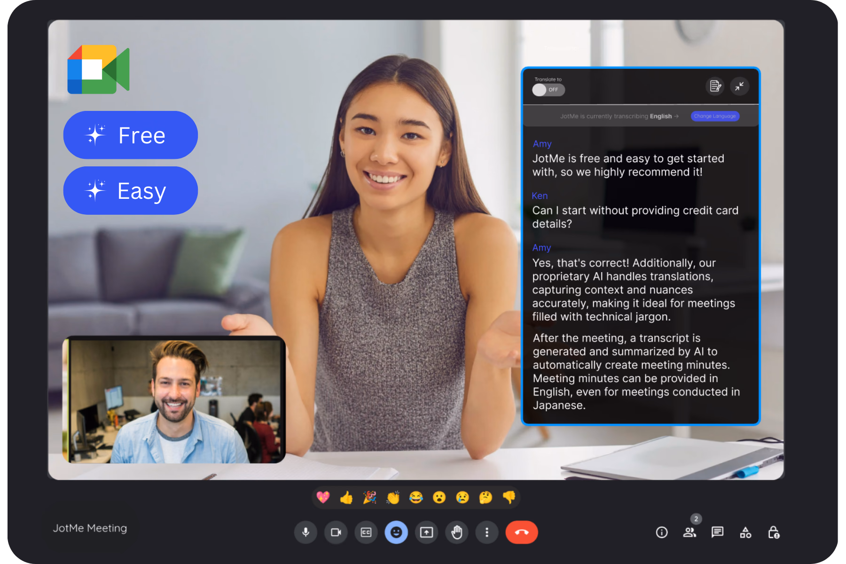Open more options menu (three dots)
Viewport: 846px width, 564px height.
pos(487,533)
